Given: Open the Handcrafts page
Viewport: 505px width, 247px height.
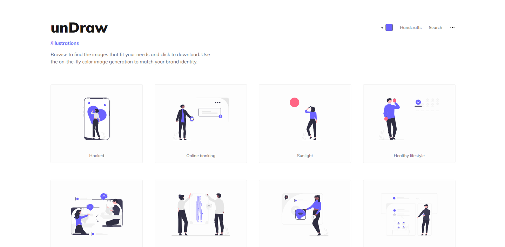Looking at the screenshot, I should tap(411, 27).
